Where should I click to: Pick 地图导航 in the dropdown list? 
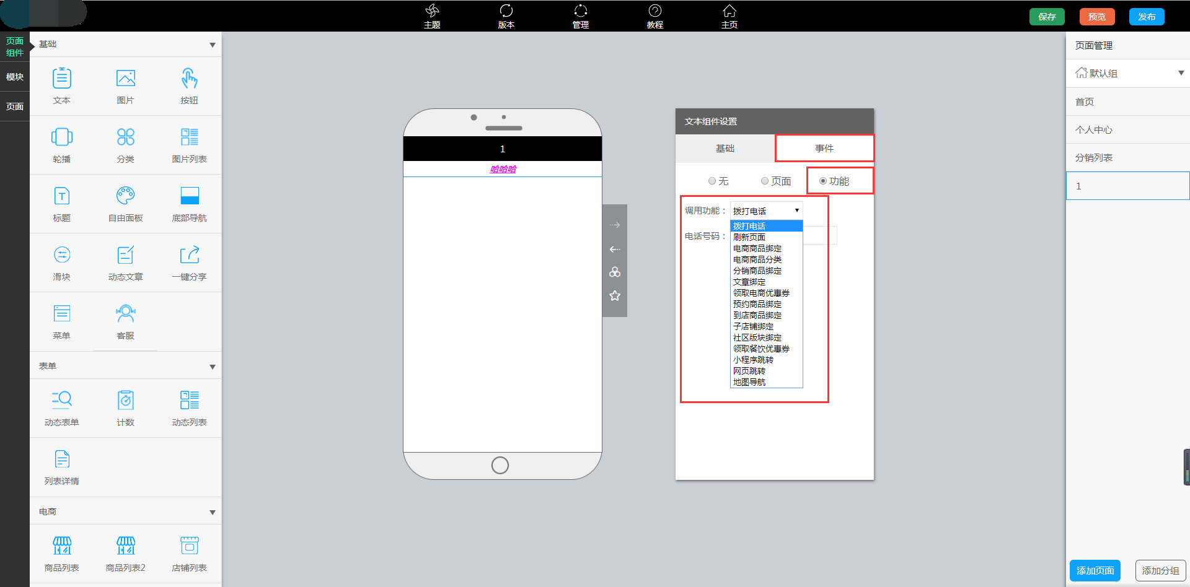click(749, 382)
